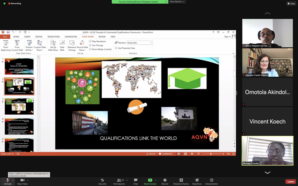
Task: Uncheck the Use Timings checkbox
Action: click(90, 45)
